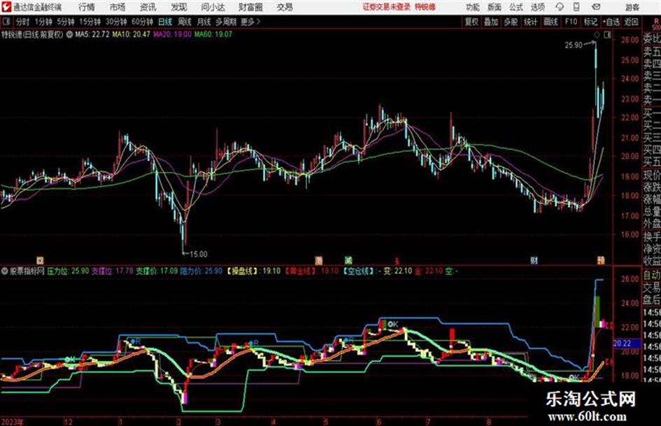661x426 pixels.
Task: Toggle the side panel icon at chart top-right
Action: tap(607, 35)
